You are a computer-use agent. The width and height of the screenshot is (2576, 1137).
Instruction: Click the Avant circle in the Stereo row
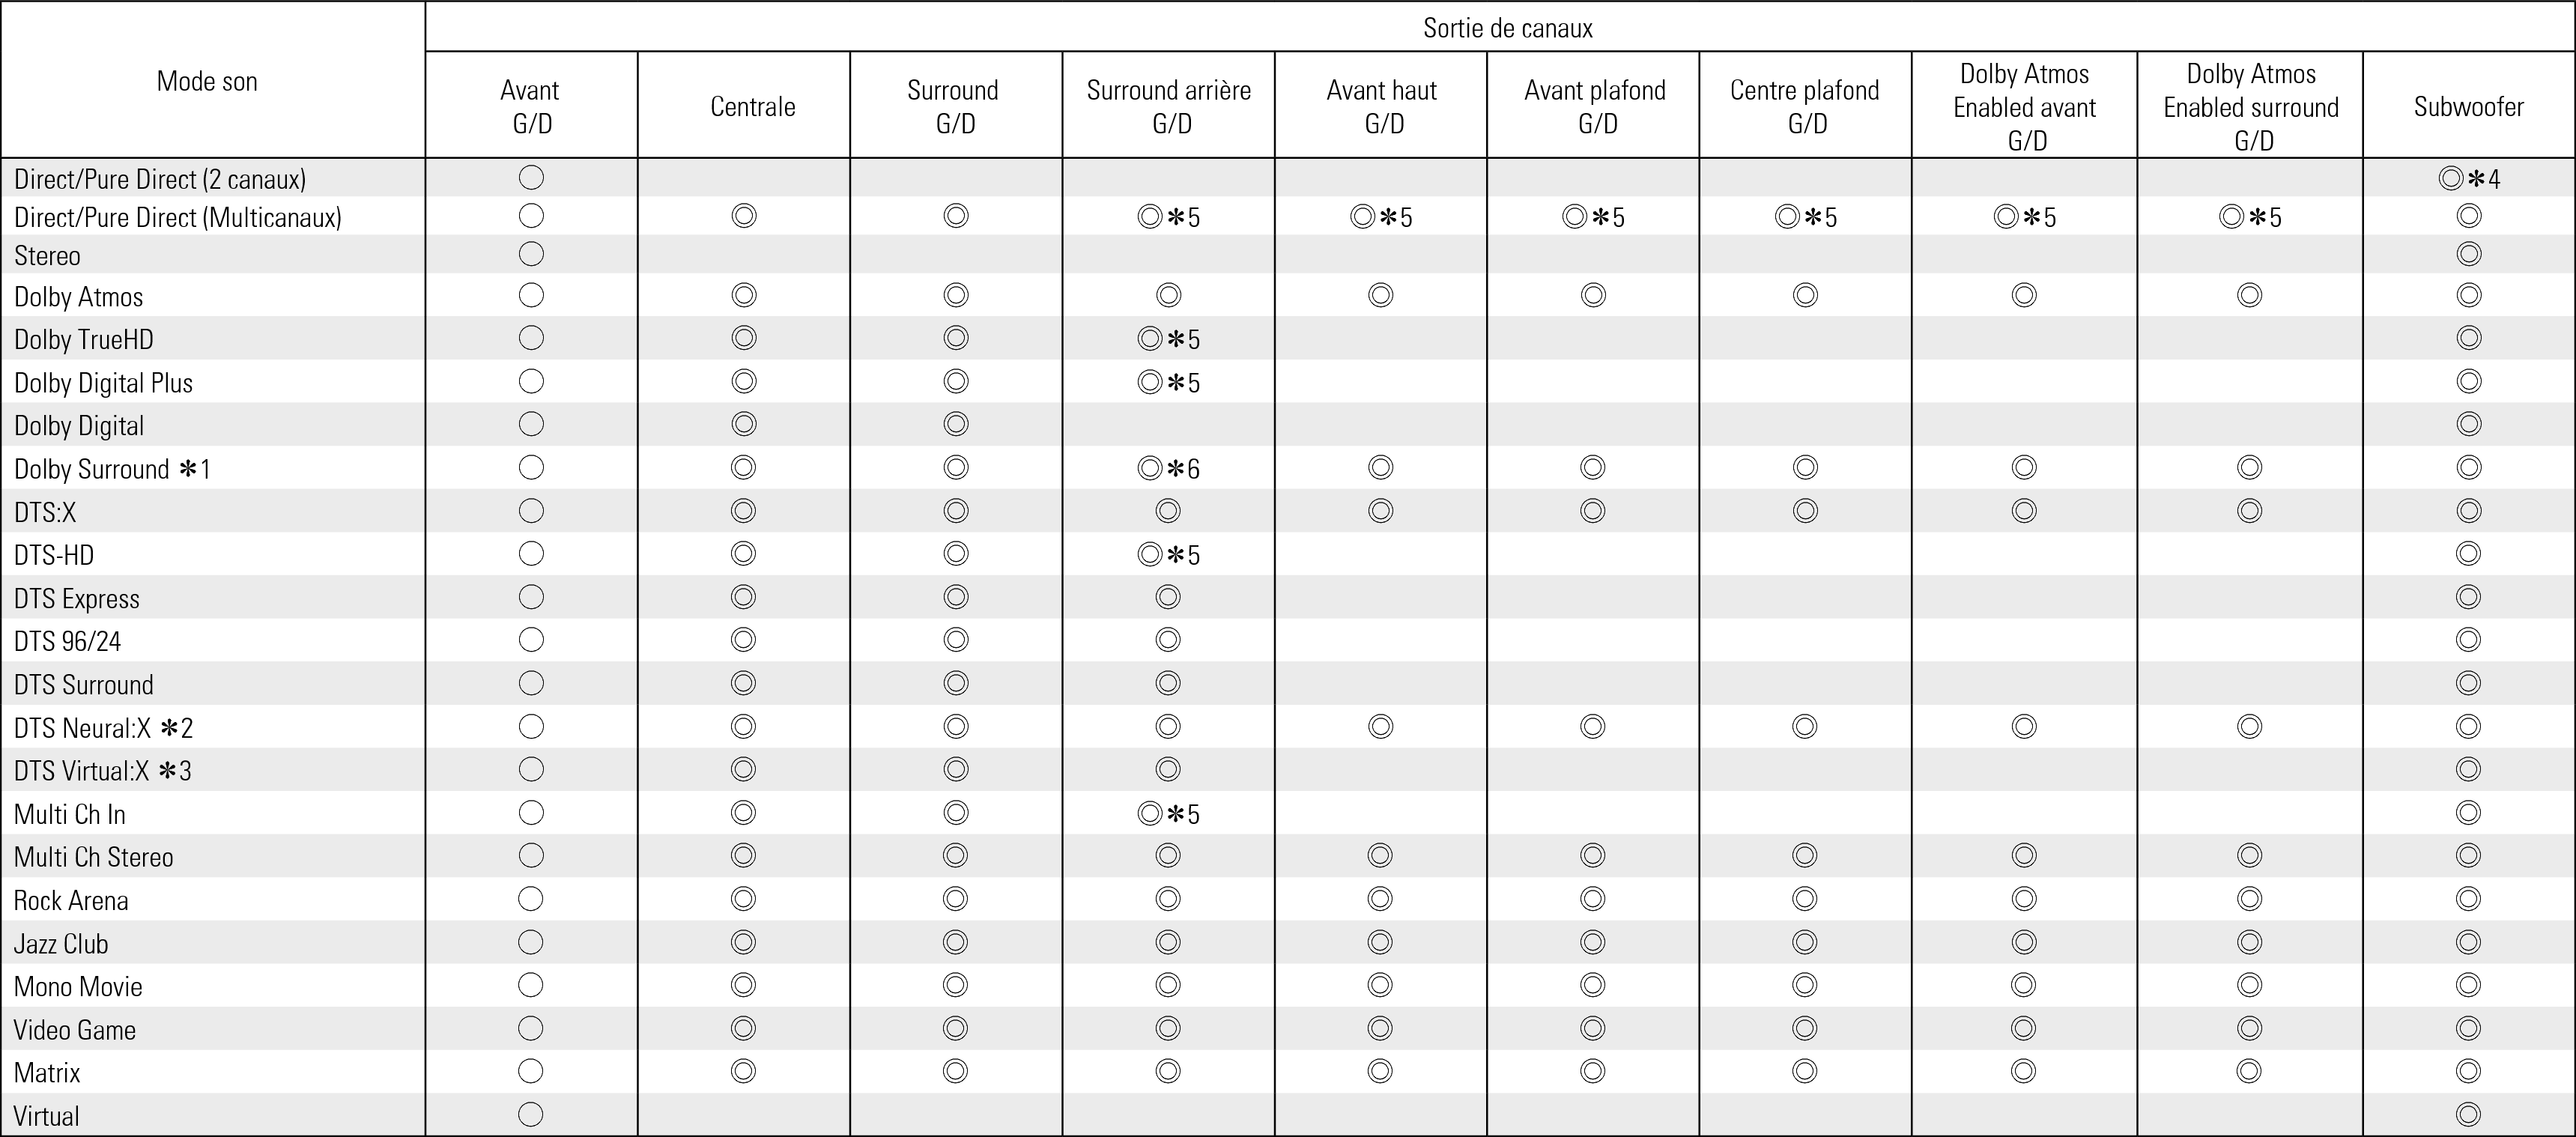point(531,254)
